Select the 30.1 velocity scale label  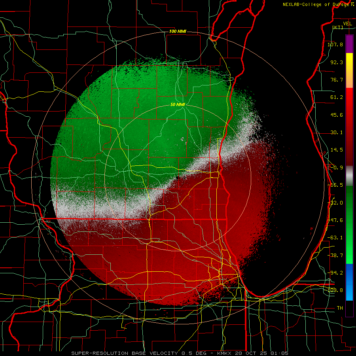coord(337,133)
